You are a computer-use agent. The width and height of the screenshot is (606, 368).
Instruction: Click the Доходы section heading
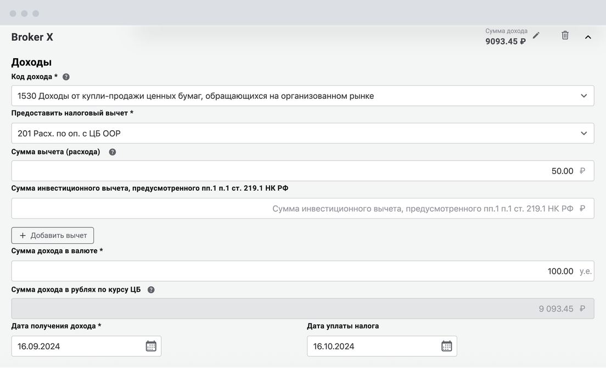pos(31,62)
